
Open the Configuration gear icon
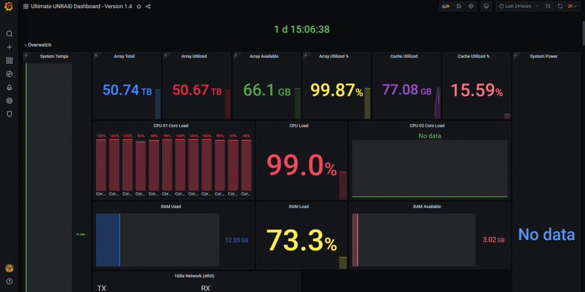pyautogui.click(x=9, y=101)
